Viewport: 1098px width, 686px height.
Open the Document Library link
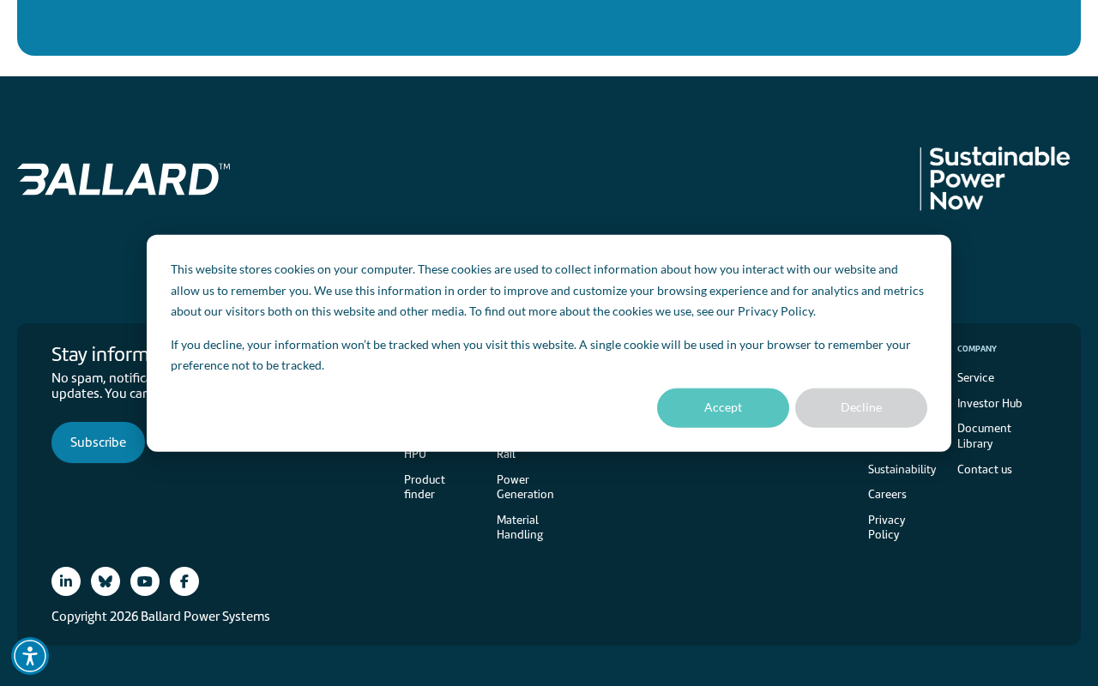984,436
